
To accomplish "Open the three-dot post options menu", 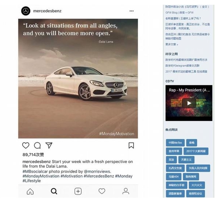I will [x=132, y=11].
